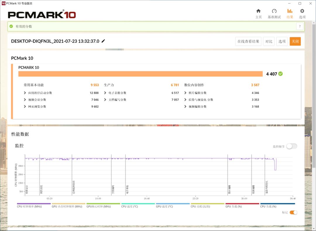Toggle the 监控细节 switch

pos(291,146)
